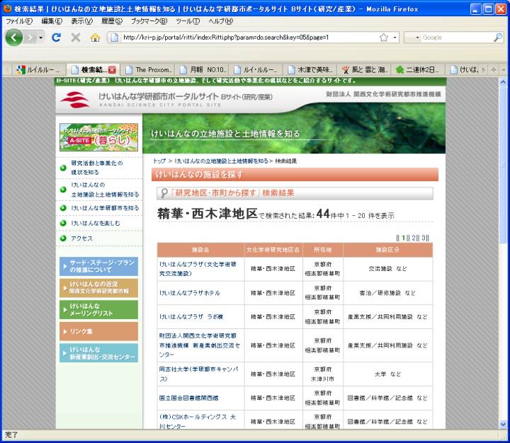Close the active 検索結 tab
The width and height of the screenshot is (510, 443).
pyautogui.click(x=112, y=69)
